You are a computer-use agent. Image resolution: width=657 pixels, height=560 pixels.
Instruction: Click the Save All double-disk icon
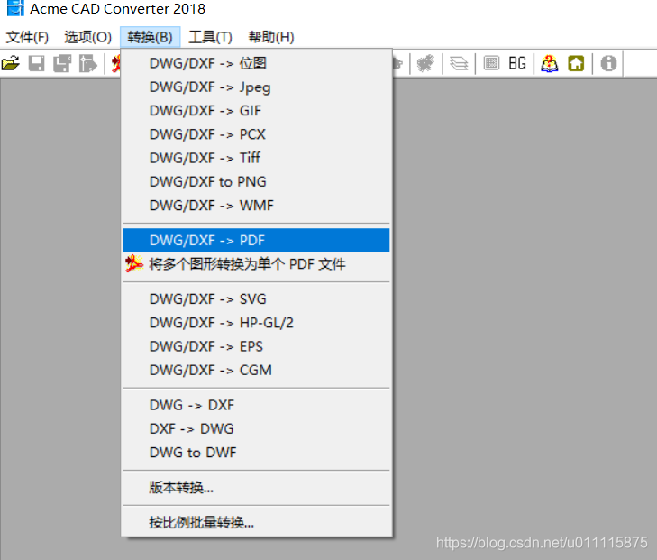coord(62,63)
